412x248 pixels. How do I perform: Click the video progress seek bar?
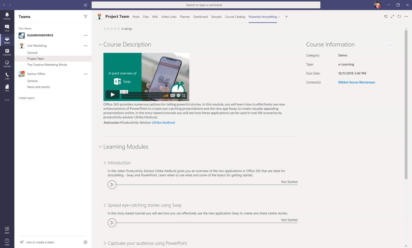click(x=142, y=96)
